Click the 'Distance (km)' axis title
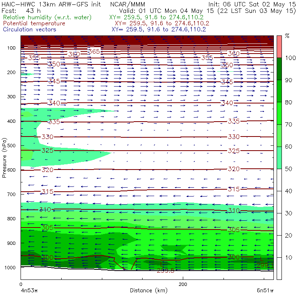298x298 pixels. (x=149, y=290)
